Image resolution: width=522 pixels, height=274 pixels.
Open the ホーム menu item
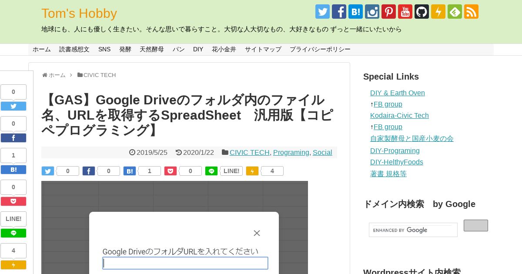[42, 50]
